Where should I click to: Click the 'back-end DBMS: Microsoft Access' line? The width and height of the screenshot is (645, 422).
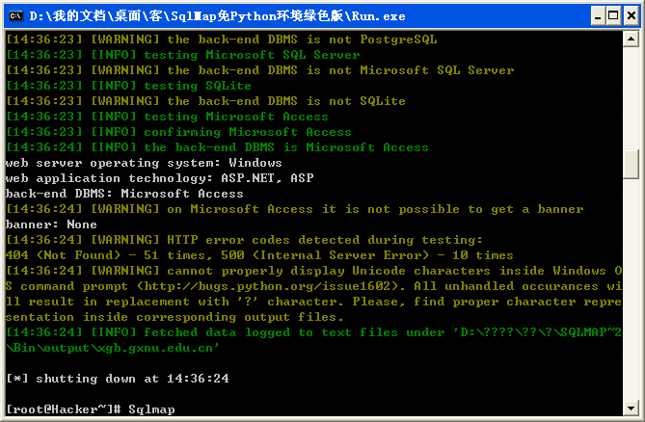click(x=124, y=194)
